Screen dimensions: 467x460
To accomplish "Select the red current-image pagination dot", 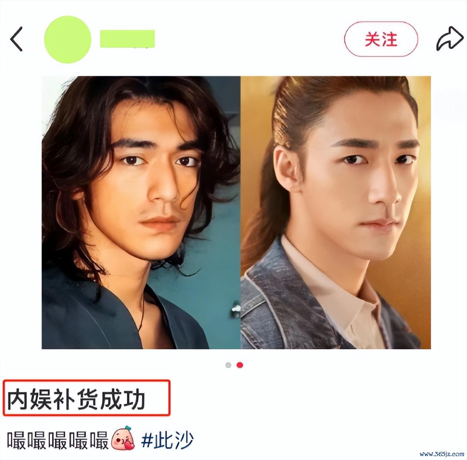I will [x=240, y=365].
